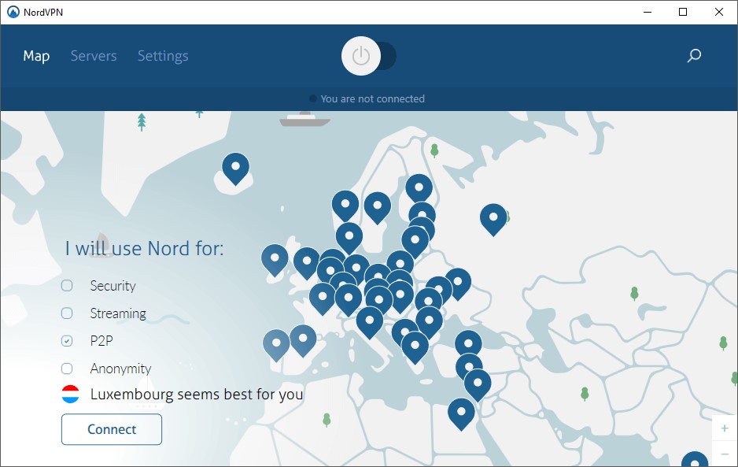Close the NordVPN window
The width and height of the screenshot is (738, 467).
coord(718,12)
